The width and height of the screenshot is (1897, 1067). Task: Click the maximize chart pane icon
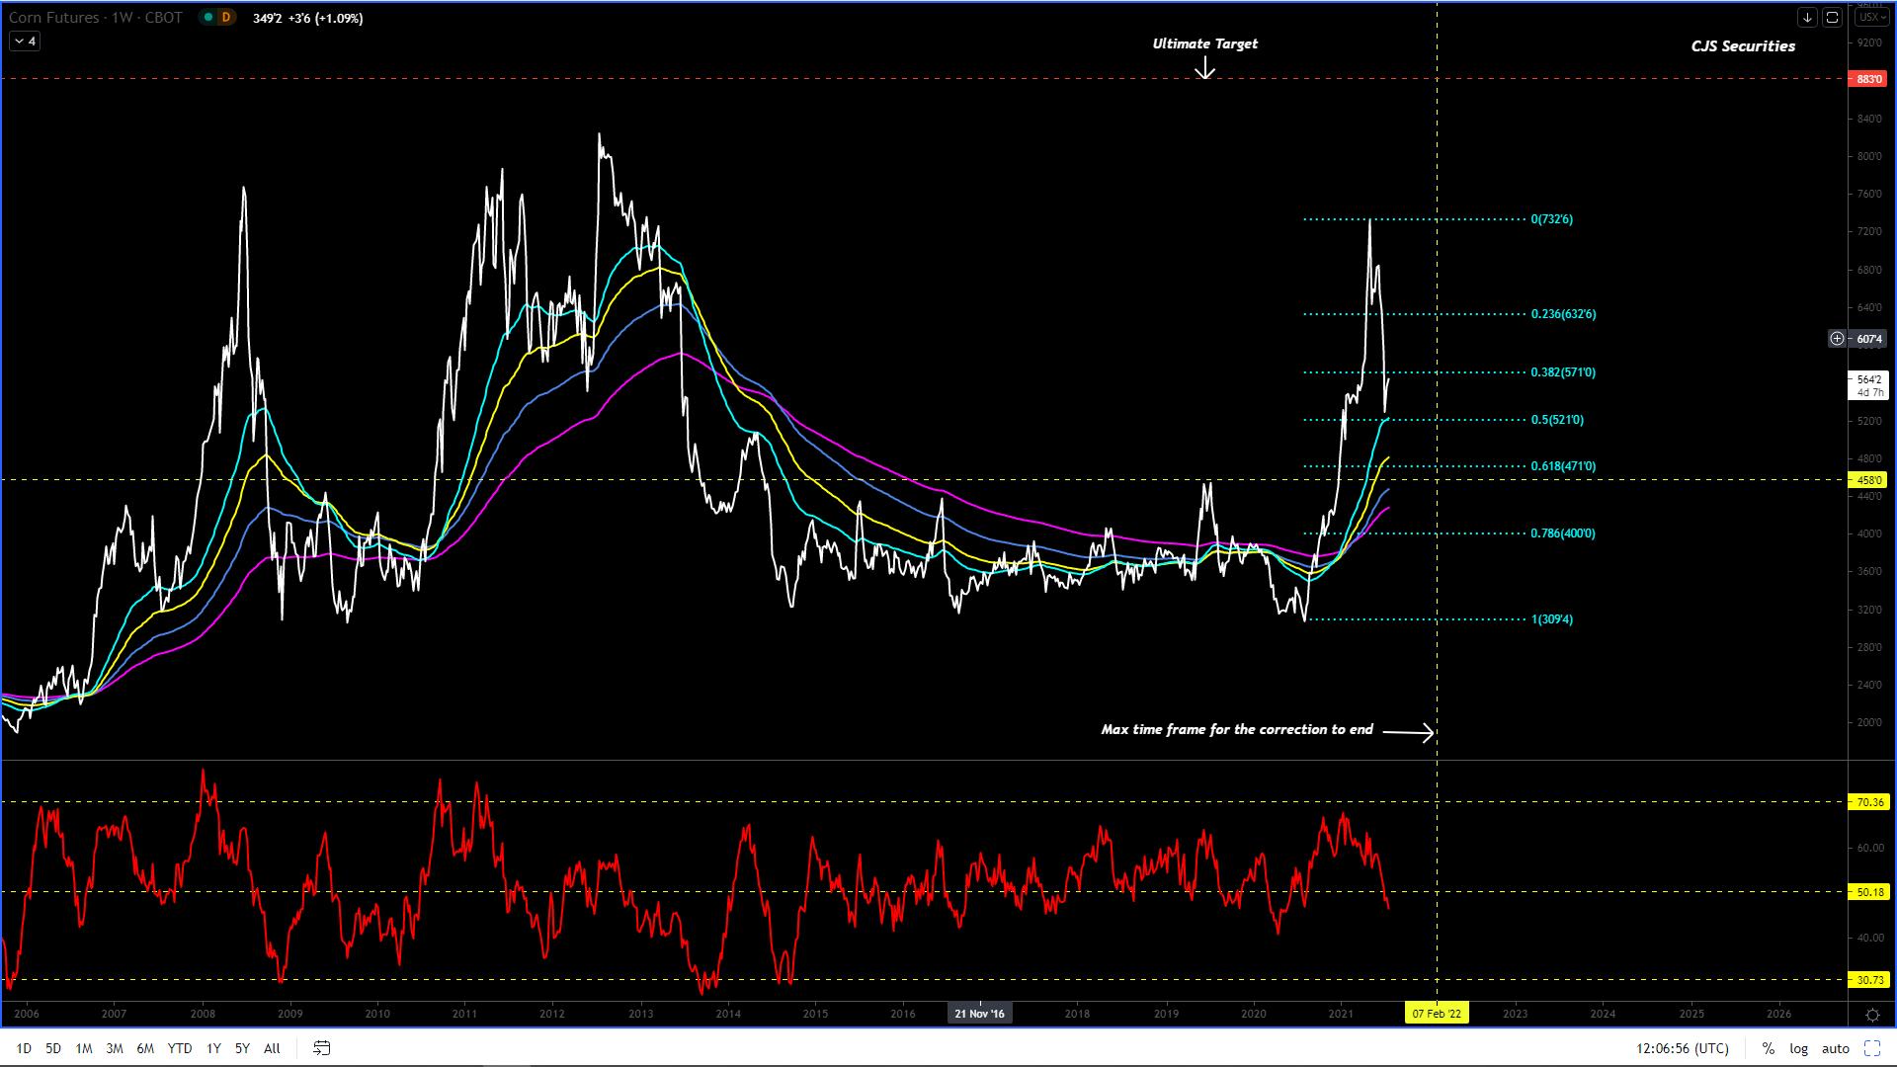pyautogui.click(x=1832, y=18)
